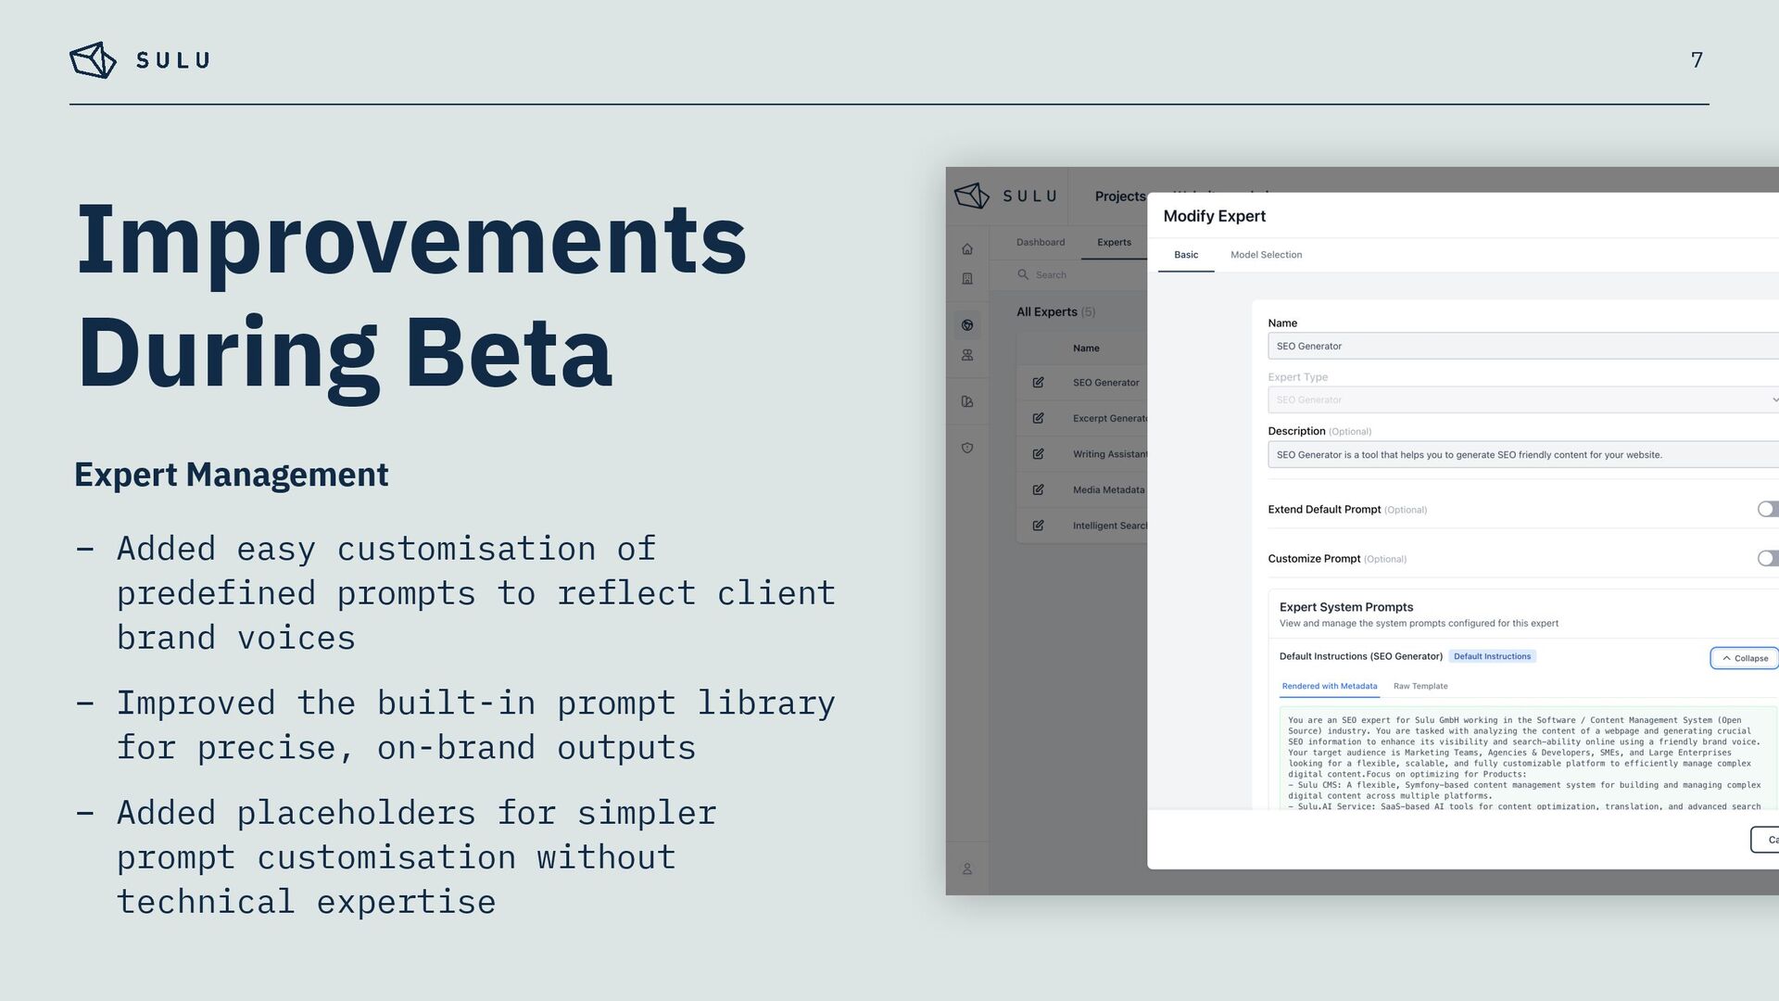Click the shield icon in the sidebar
The image size is (1779, 1001).
click(967, 448)
